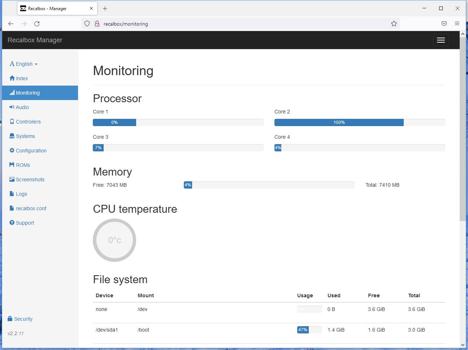
Task: Open the Firefox application menu
Action: coord(457,24)
